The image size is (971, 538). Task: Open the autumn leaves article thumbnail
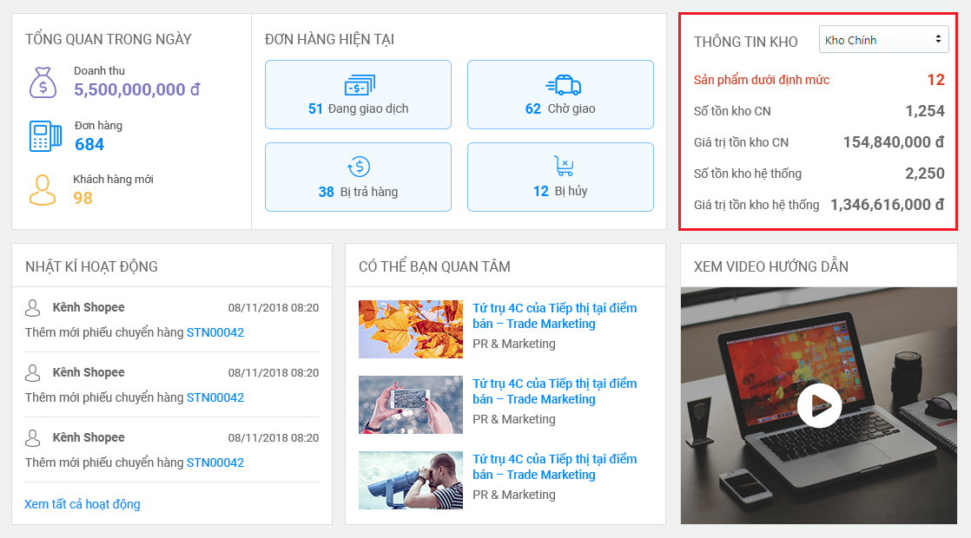(x=411, y=329)
